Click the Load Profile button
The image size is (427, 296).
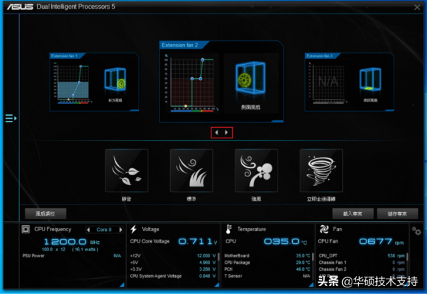click(353, 214)
